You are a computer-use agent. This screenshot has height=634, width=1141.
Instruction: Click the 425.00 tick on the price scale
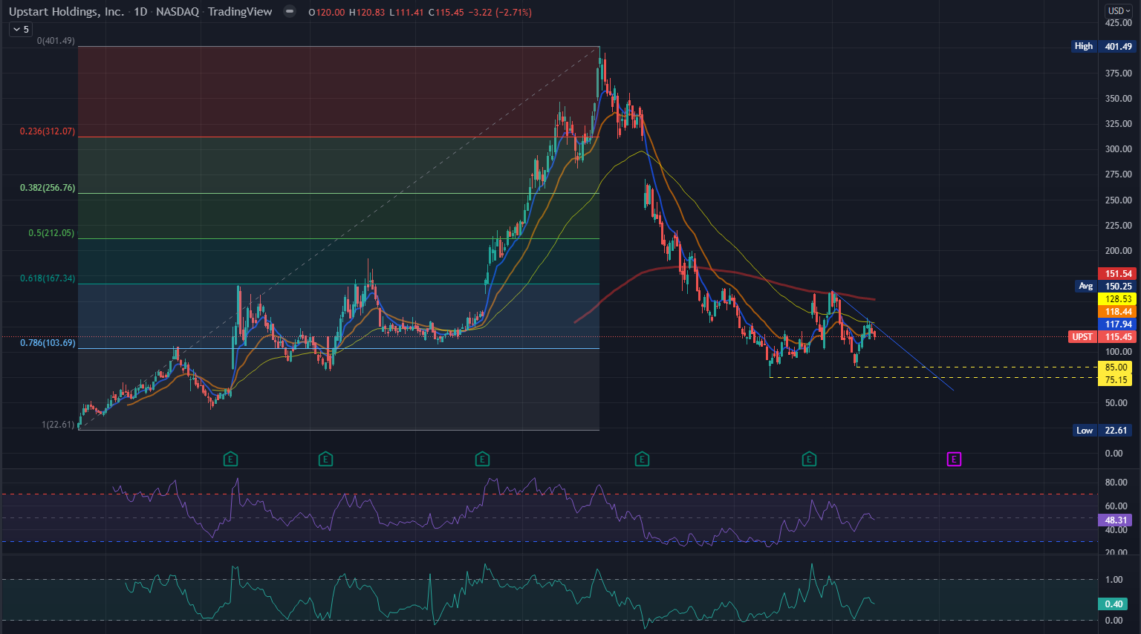coord(1119,23)
